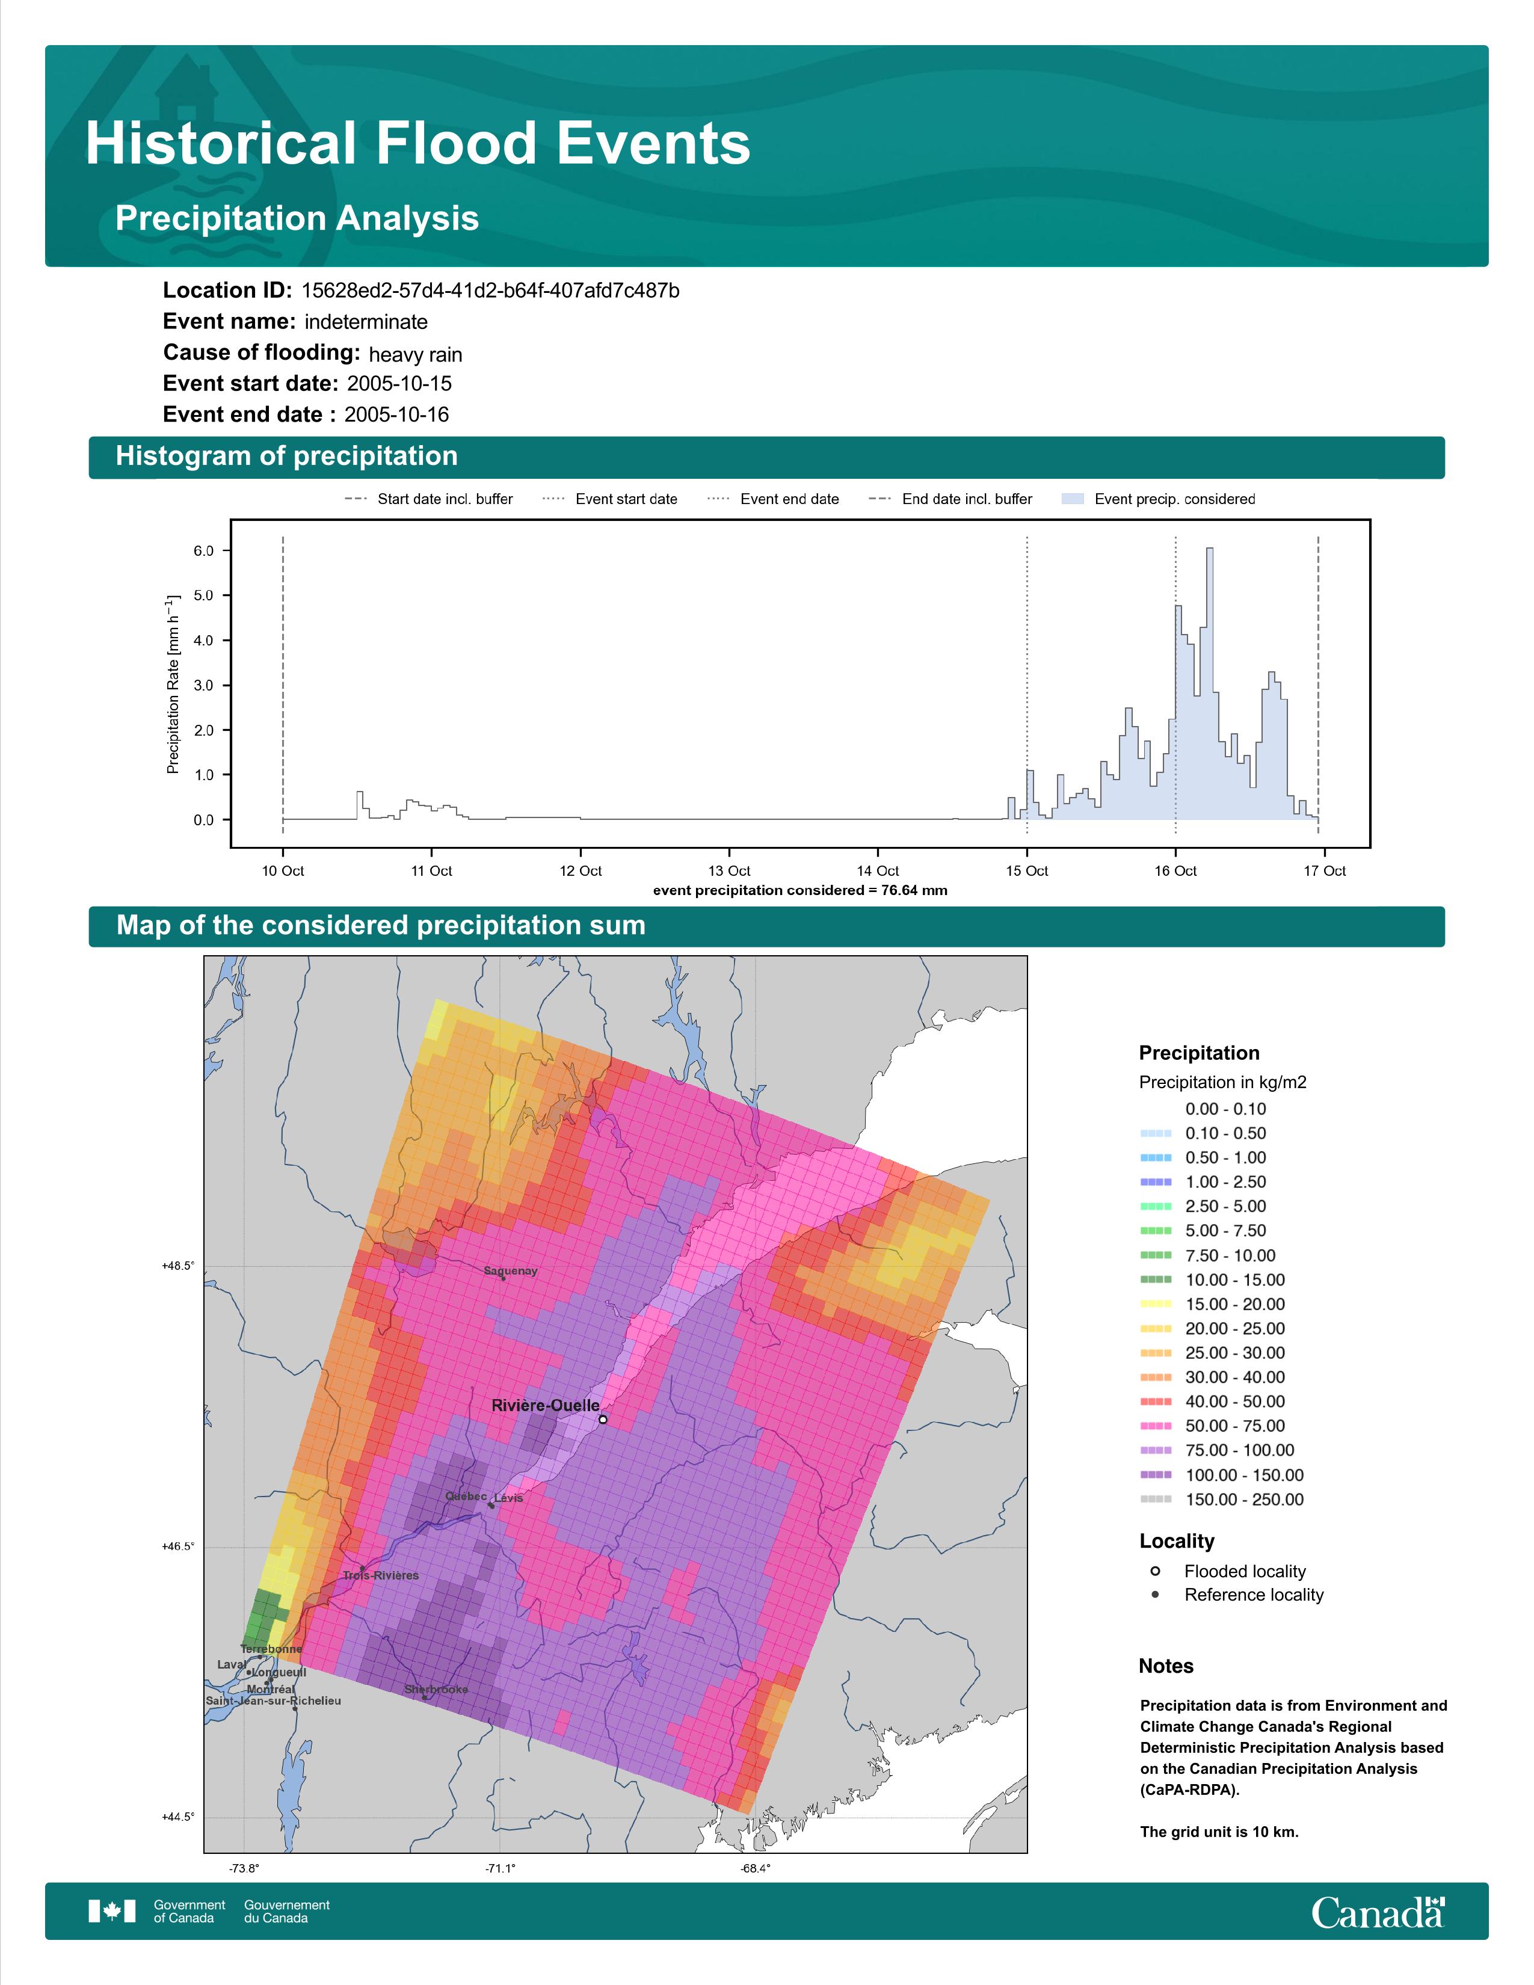1534x1985 pixels.
Task: Click the 15 Oct axis tick label
Action: [1027, 871]
